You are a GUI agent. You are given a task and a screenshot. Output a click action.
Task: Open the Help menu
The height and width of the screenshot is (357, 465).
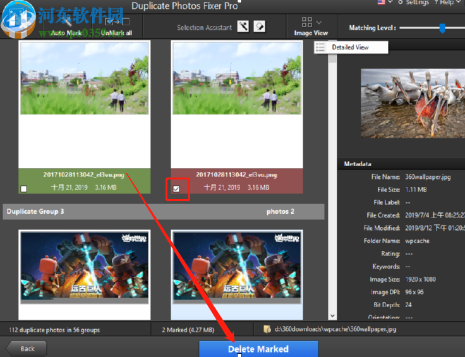[447, 3]
